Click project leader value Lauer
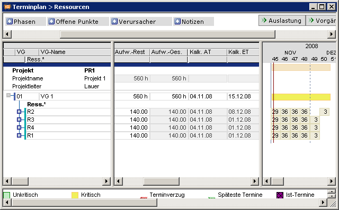 92,86
